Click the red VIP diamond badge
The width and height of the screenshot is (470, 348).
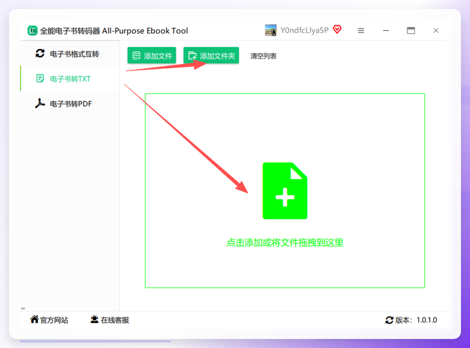pyautogui.click(x=337, y=30)
